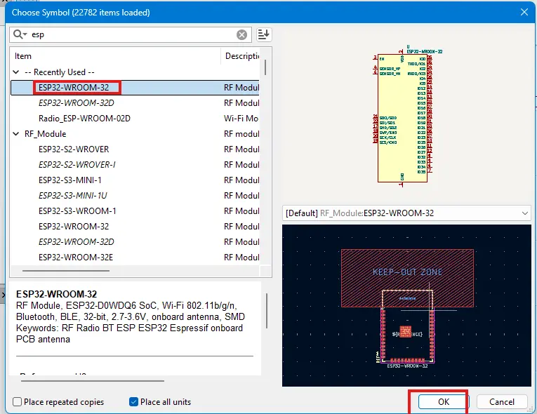
Task: Click the symbol list horizontal scrollbar
Action: click(66, 271)
